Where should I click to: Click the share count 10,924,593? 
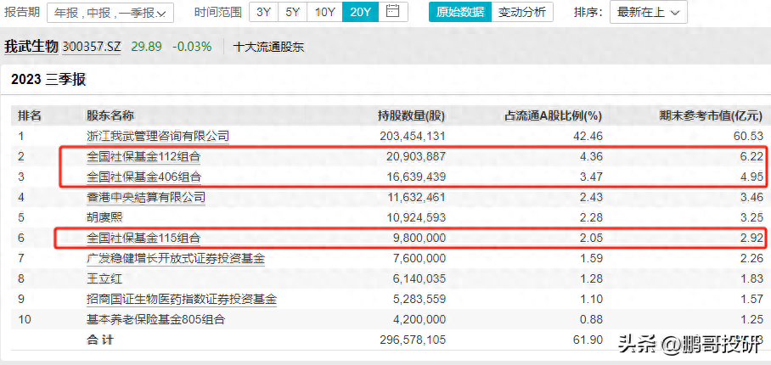pos(416,217)
